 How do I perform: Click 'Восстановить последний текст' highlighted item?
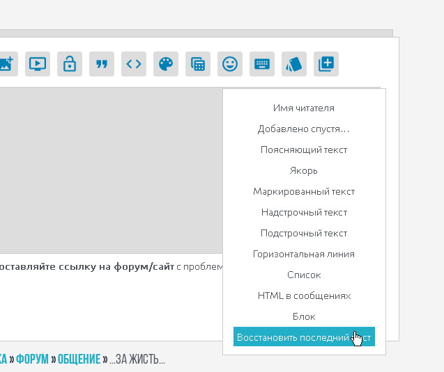click(x=304, y=337)
